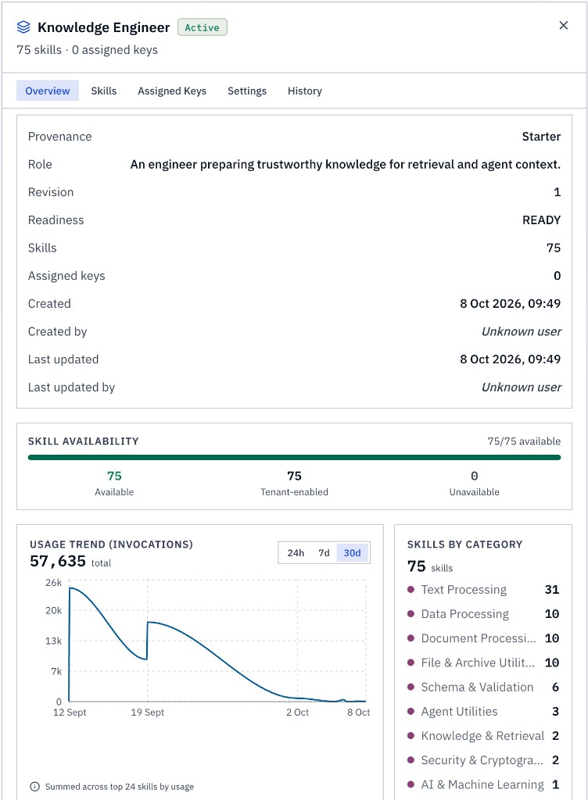Click the Skills By Category heading

[x=465, y=545]
